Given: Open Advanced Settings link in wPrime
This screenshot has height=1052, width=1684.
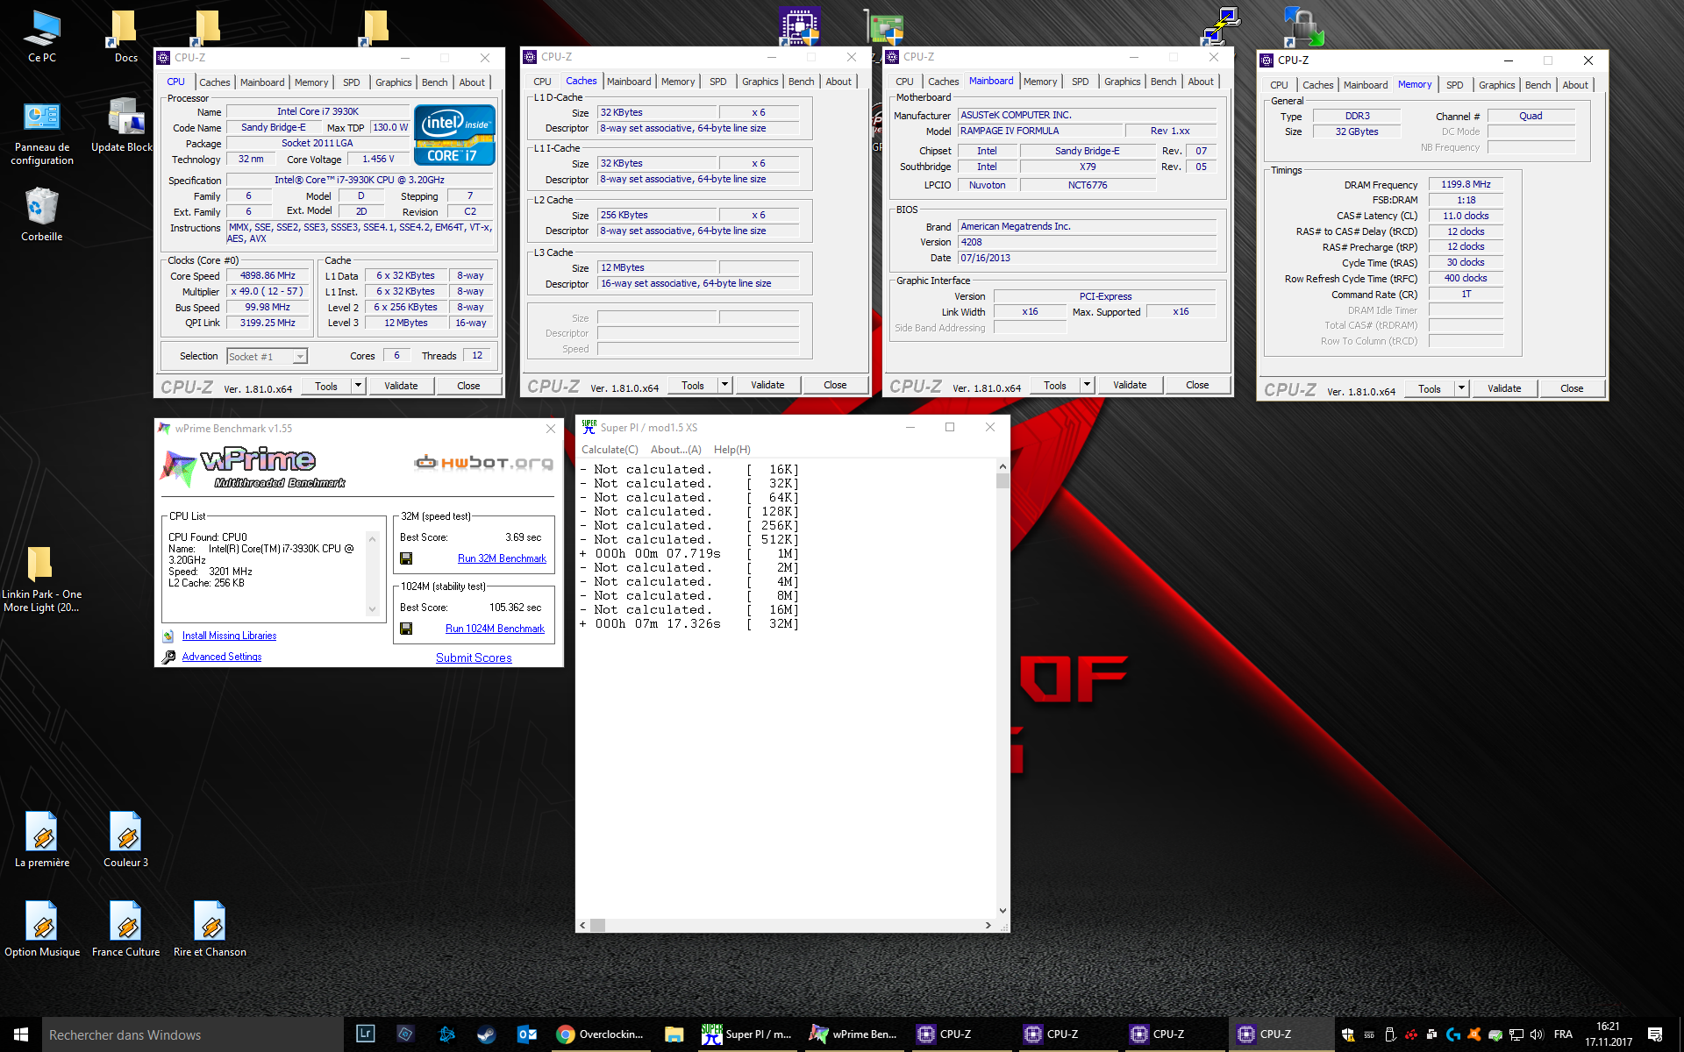Looking at the screenshot, I should [222, 657].
